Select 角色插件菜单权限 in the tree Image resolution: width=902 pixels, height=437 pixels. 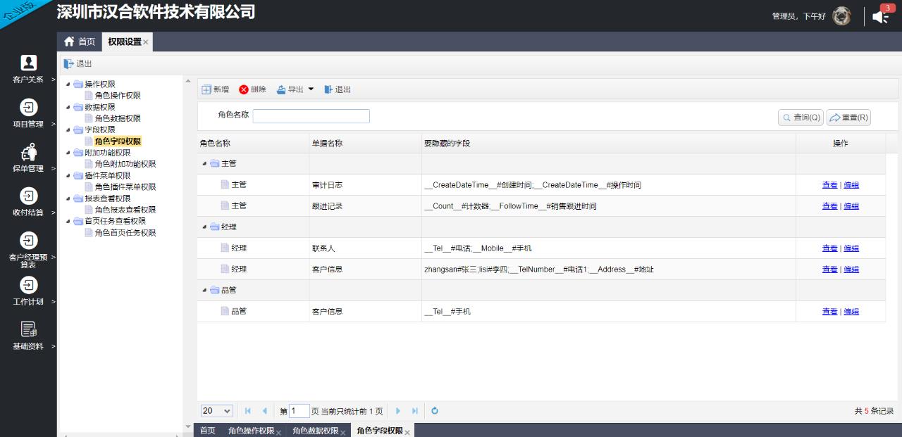[125, 187]
